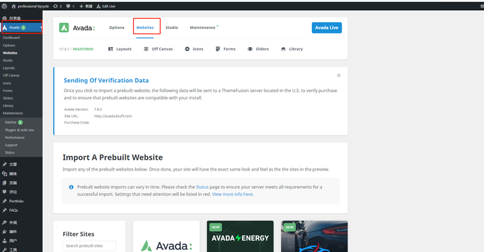This screenshot has height=252, width=484.
Task: Click the Sending Of Verification Data heading
Action: (106, 81)
